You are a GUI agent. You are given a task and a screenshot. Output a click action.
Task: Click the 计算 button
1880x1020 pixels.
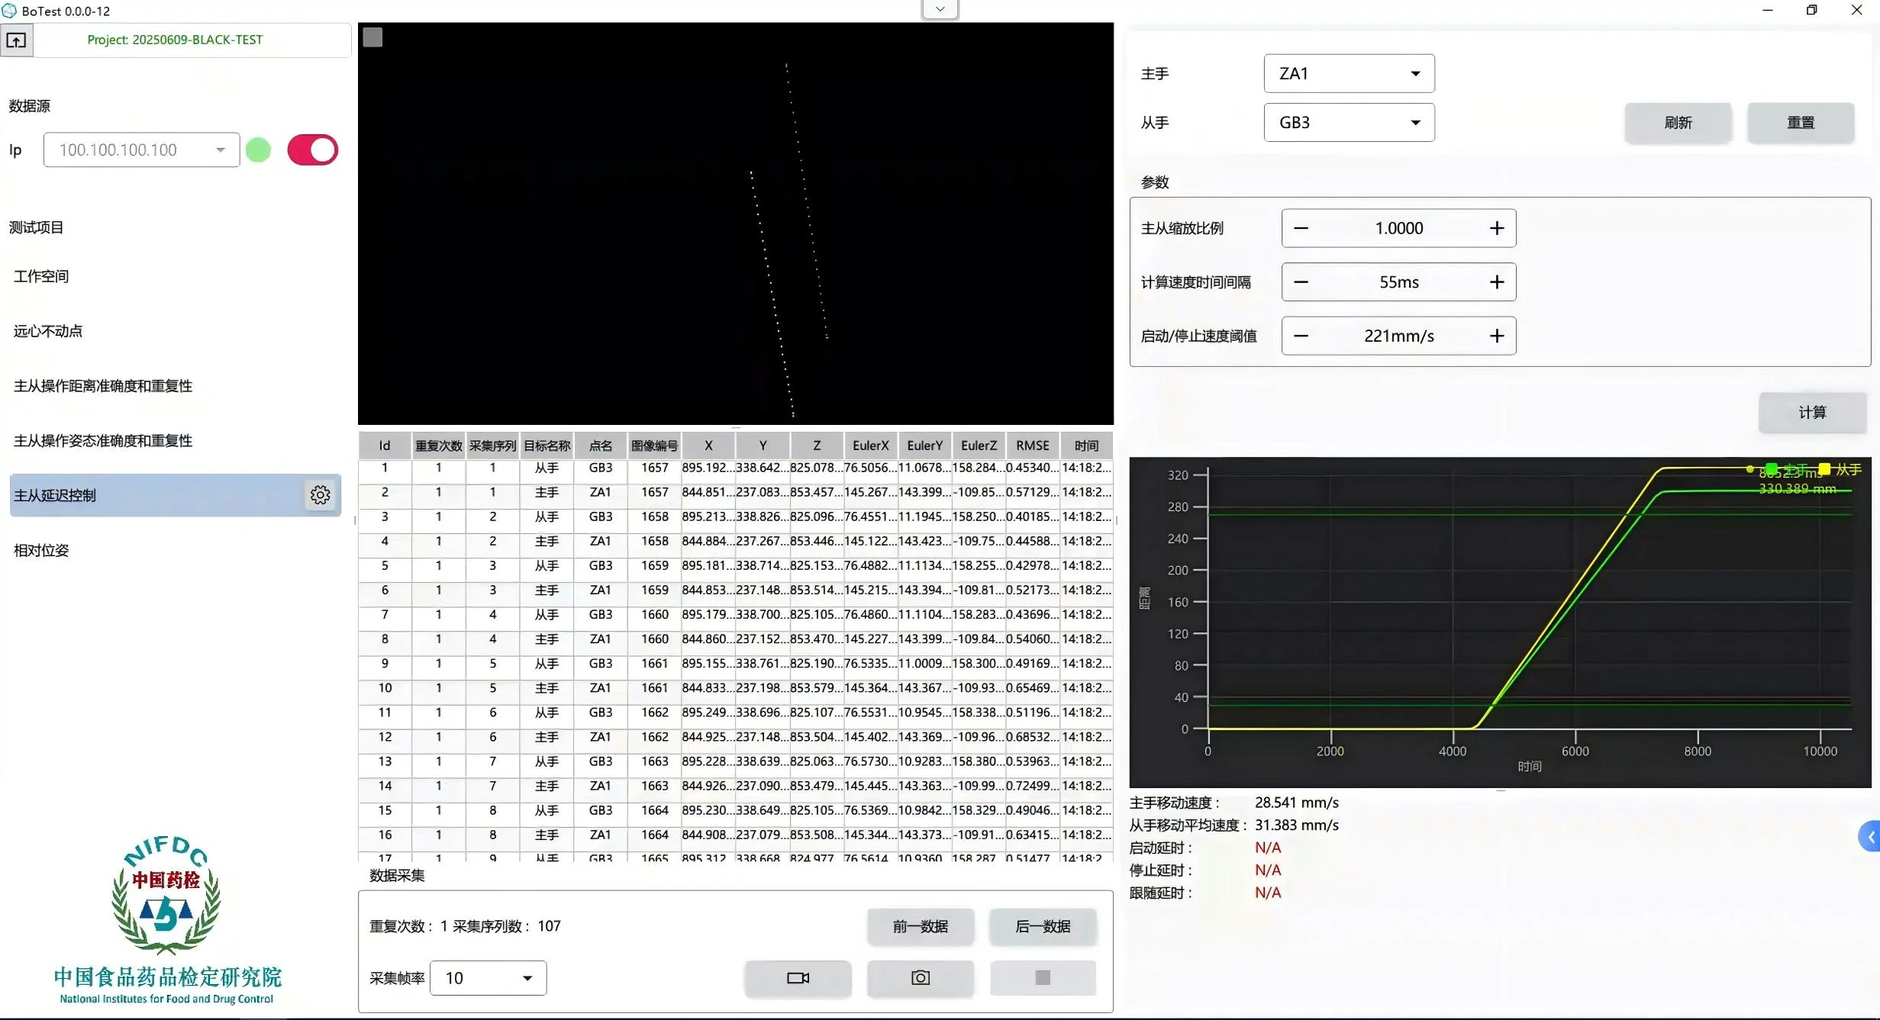point(1812,413)
